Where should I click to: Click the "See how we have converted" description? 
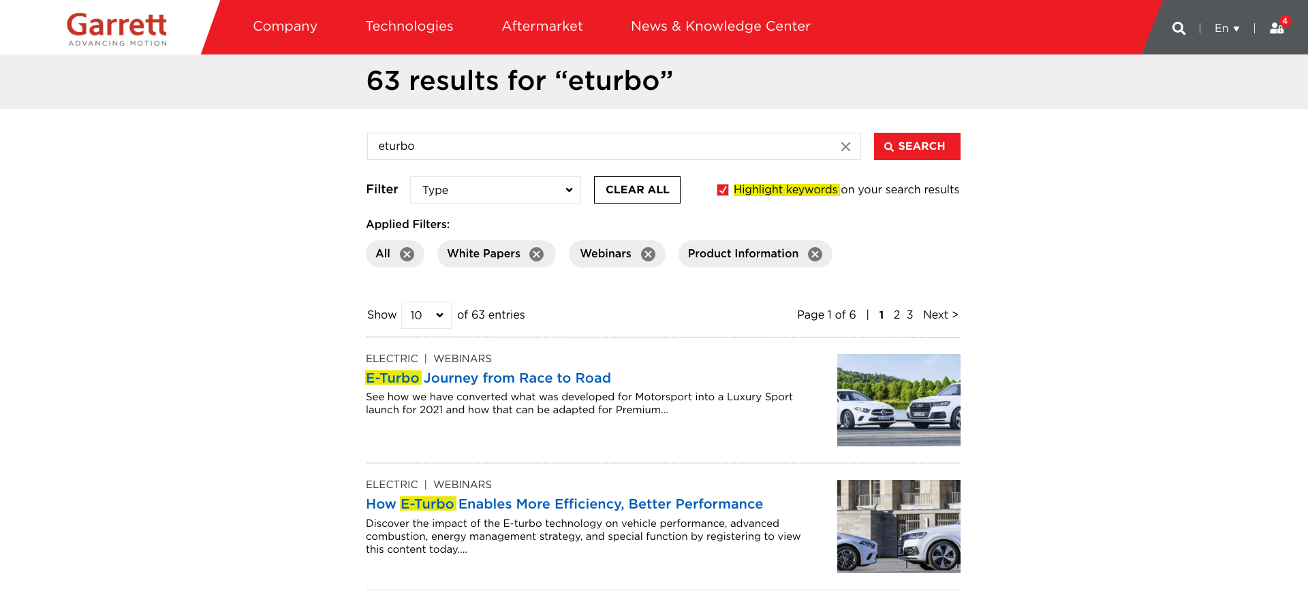(579, 403)
